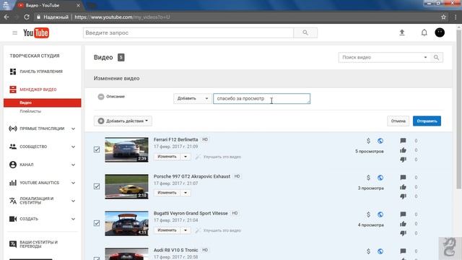Open Ferrari F12 Berlinetta title link
The height and width of the screenshot is (260, 462).
175,139
